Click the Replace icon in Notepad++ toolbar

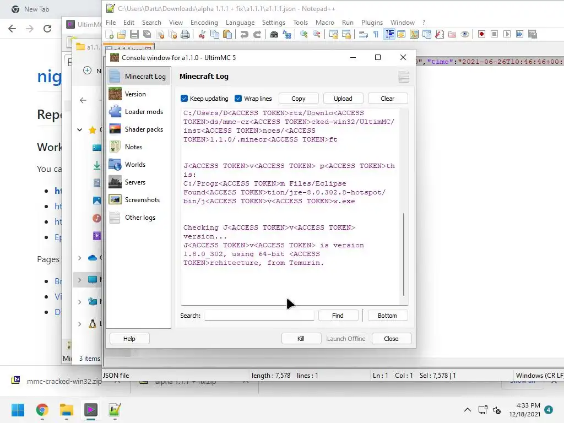[286, 34]
